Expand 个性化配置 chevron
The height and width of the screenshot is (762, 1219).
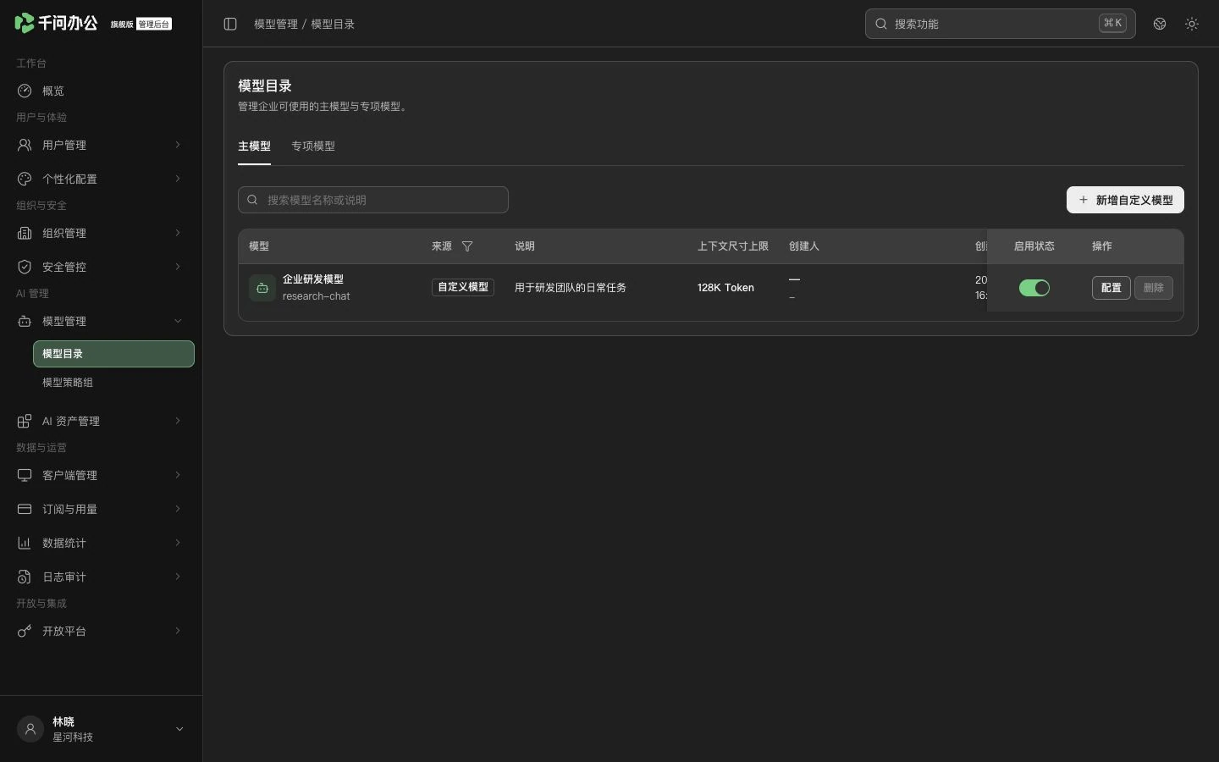pos(178,179)
